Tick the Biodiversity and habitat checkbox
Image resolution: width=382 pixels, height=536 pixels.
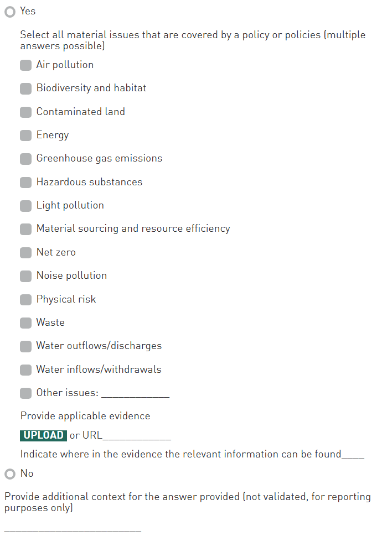26,89
